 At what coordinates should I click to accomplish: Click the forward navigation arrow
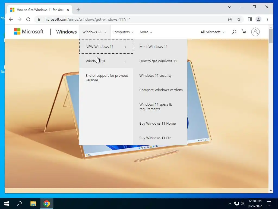20,19
